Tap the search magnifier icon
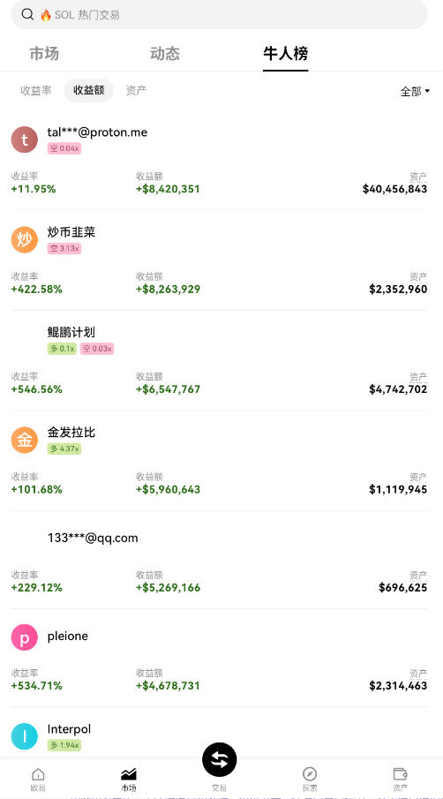Screen dimensions: 443x799 [x=27, y=14]
